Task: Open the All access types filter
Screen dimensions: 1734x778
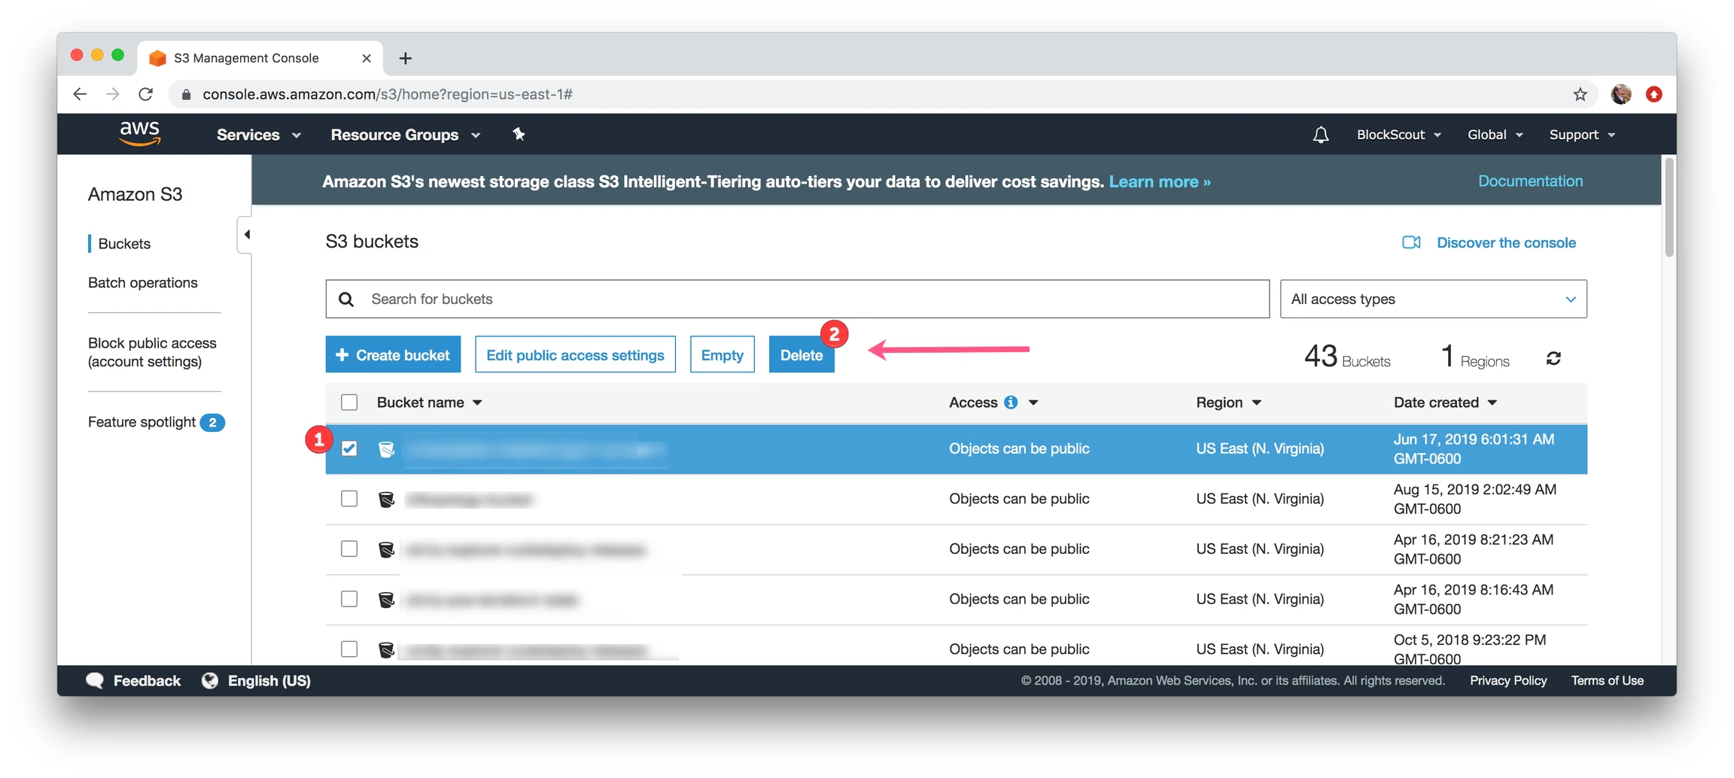Action: tap(1433, 299)
